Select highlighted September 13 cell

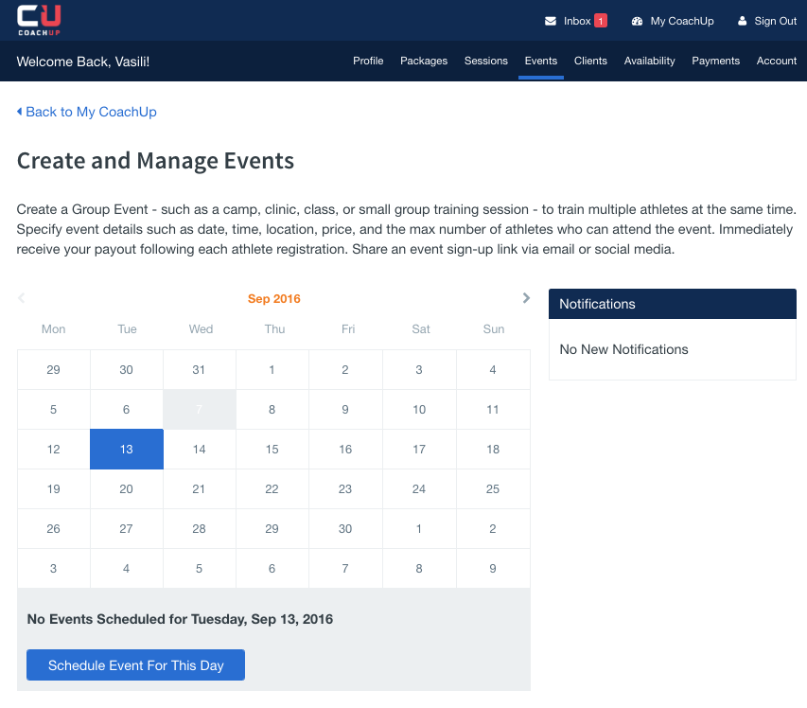point(127,449)
